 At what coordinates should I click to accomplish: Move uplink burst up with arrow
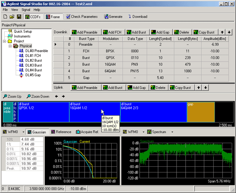click(199, 88)
